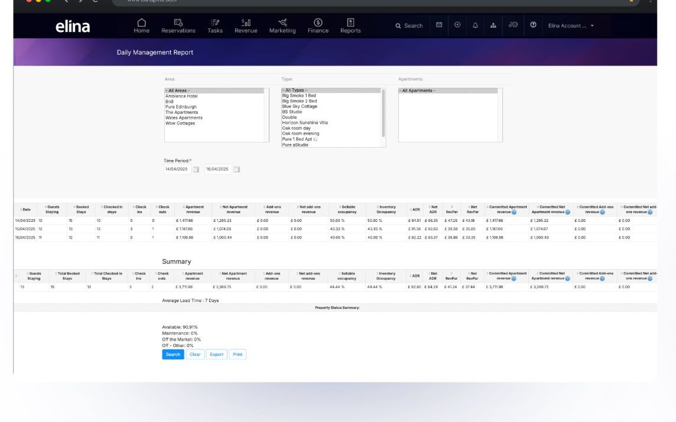
Task: Click the plus circle add icon
Action: click(x=457, y=25)
